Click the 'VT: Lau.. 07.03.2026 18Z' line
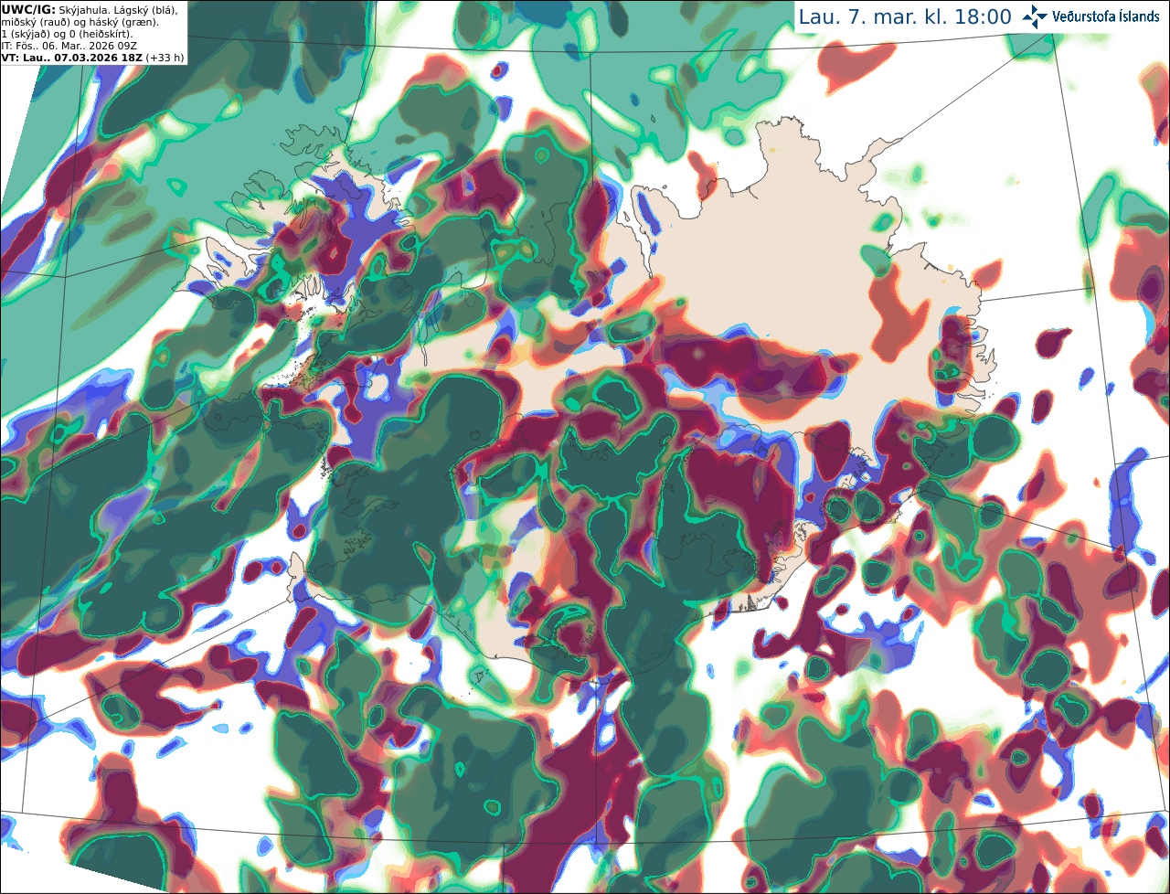1170x894 pixels. coord(71,57)
